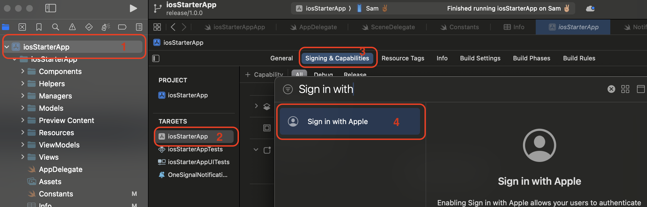The image size is (647, 207).
Task: Select iosStarterApp under PROJECT
Action: pyautogui.click(x=183, y=95)
